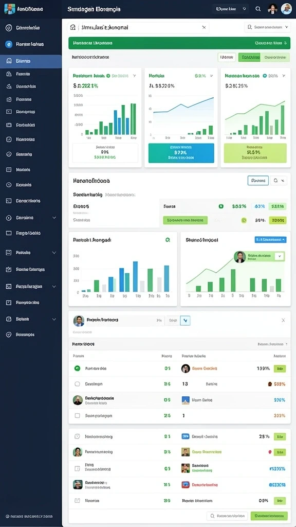Viewport: 296px width, 527px height.
Task: Open the blue dropdown button on the line-chart card
Action: point(270,240)
